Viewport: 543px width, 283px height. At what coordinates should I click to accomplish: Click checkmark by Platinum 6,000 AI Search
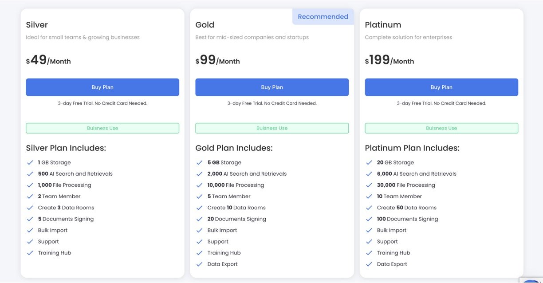[369, 174]
